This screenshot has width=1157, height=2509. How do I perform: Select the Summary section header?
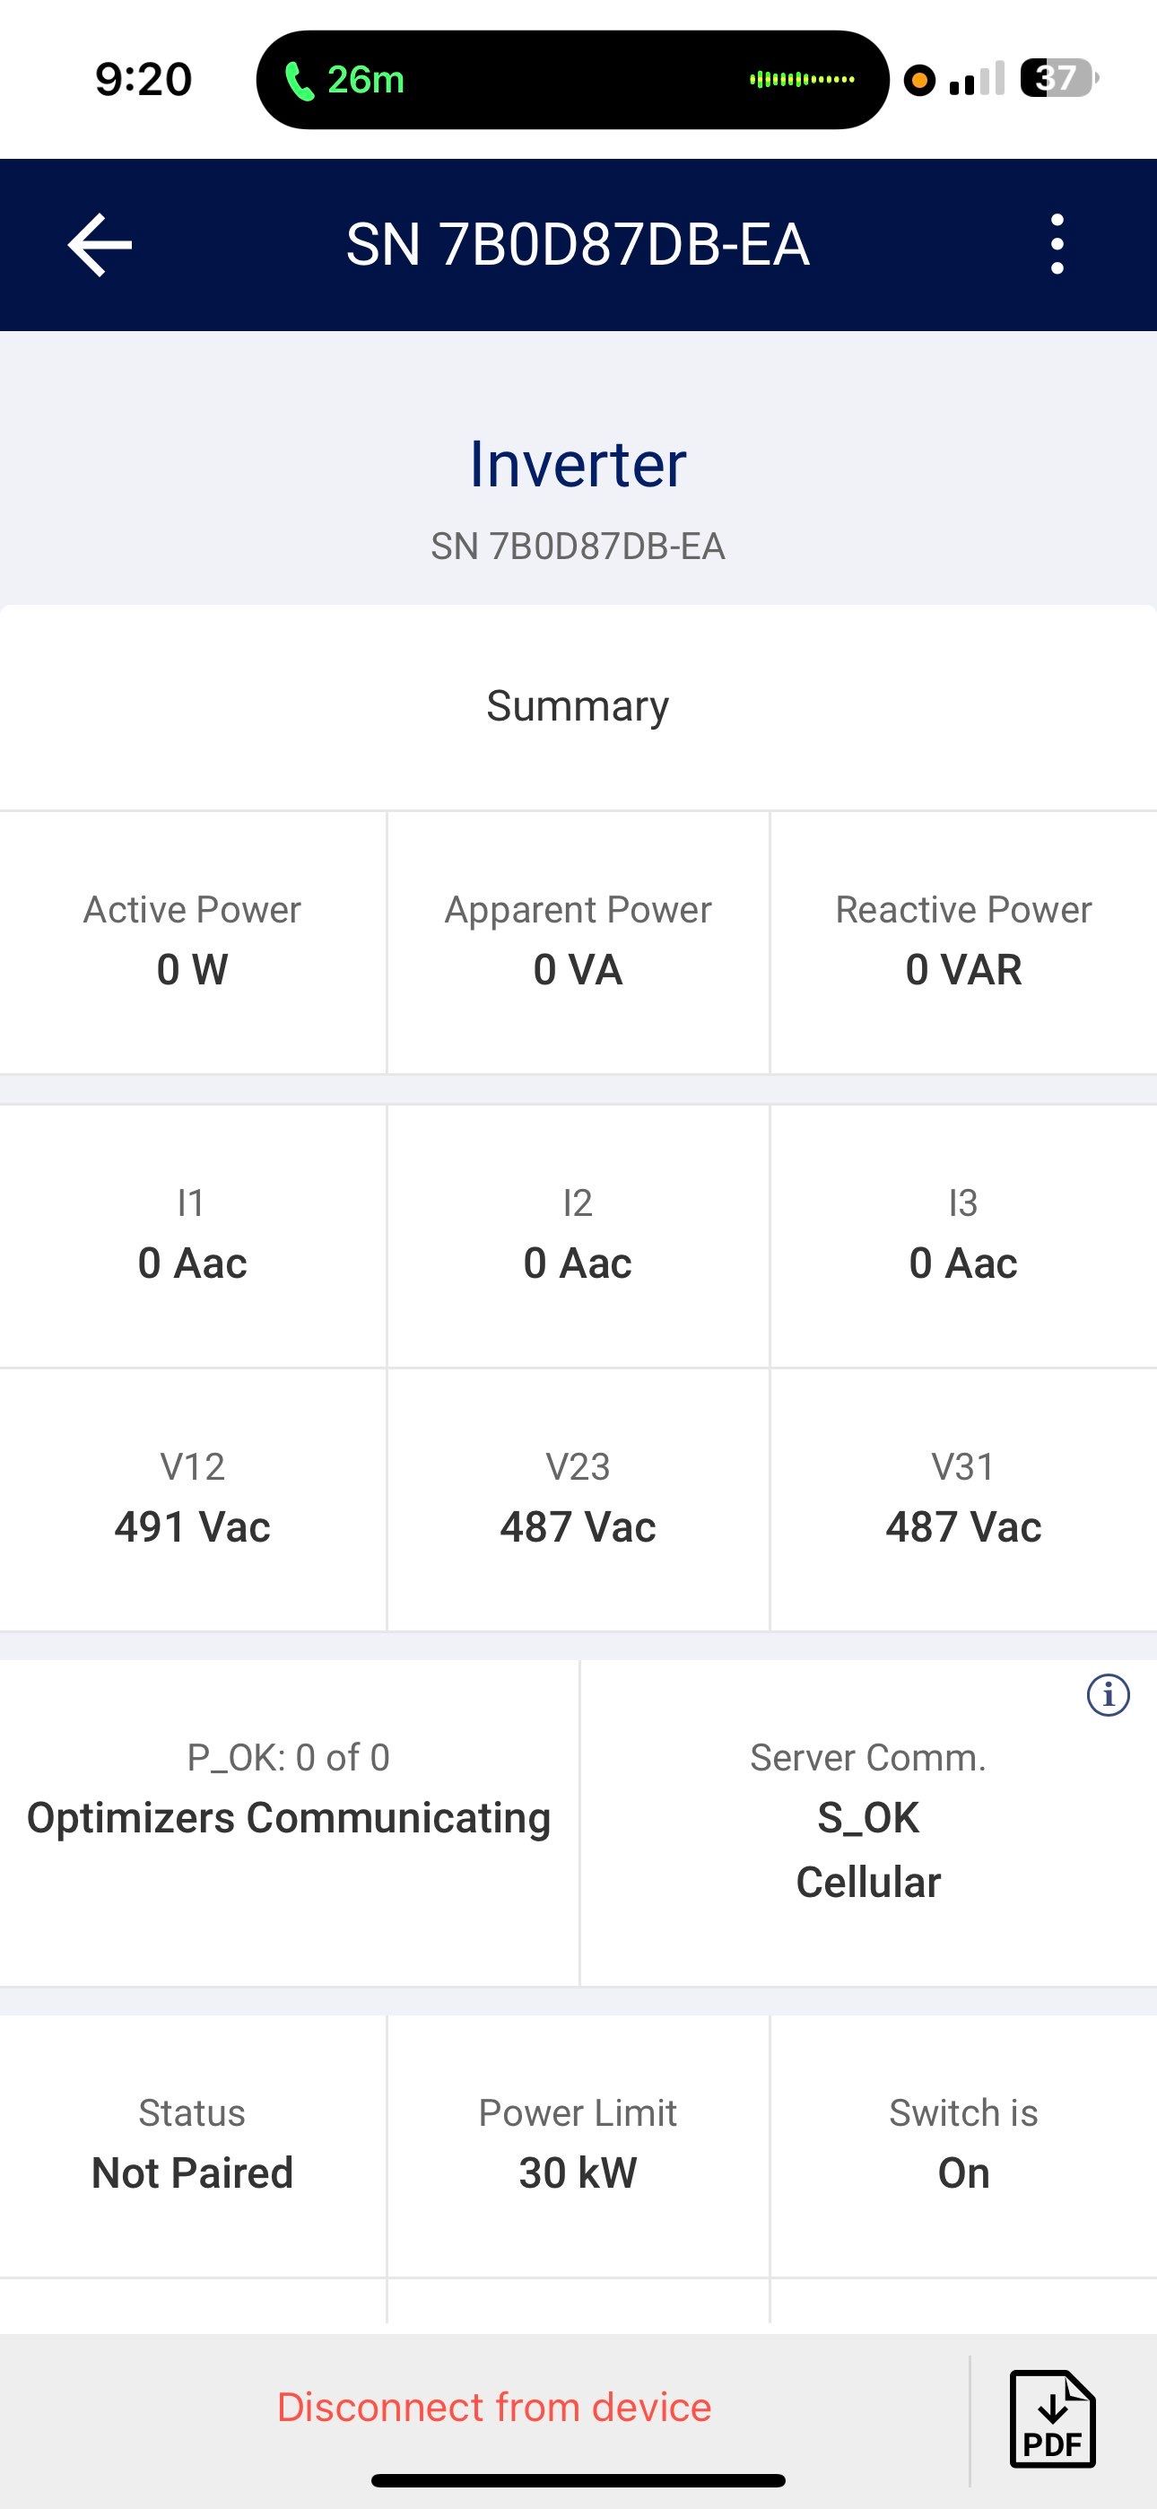click(x=578, y=706)
